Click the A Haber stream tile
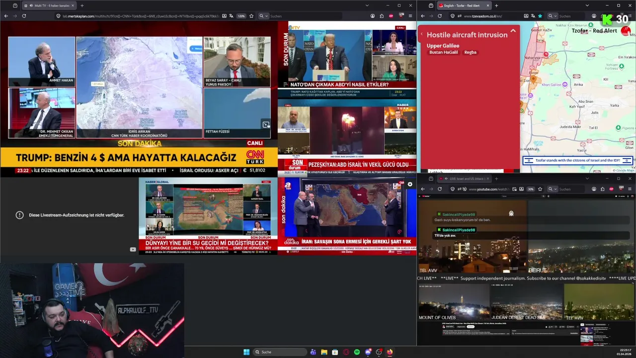This screenshot has height=358, width=636. tap(347, 216)
